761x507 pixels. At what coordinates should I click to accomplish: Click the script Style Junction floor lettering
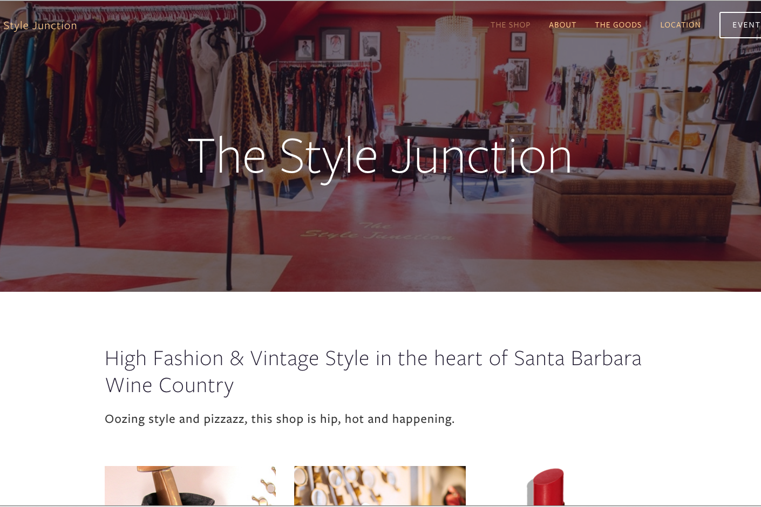click(x=377, y=232)
